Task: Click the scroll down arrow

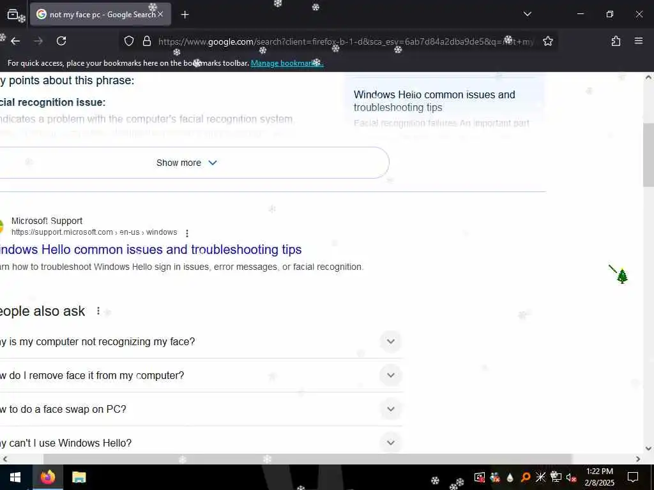Action: [x=648, y=449]
